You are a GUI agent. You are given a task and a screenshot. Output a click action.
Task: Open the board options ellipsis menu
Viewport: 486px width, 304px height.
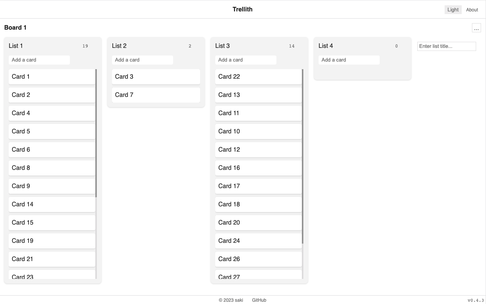(x=476, y=28)
